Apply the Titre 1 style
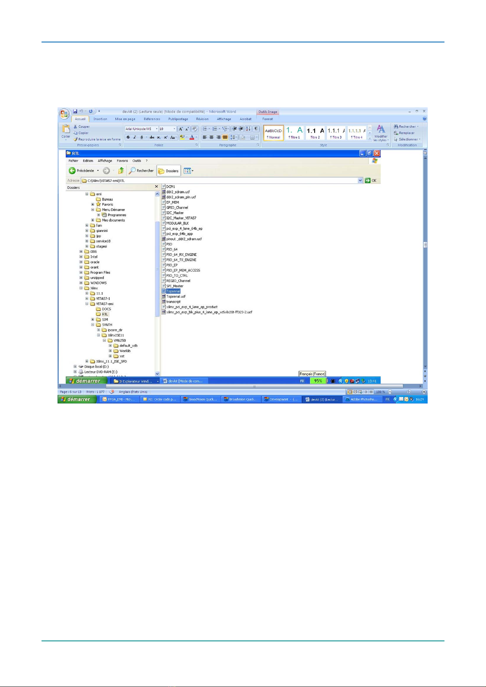 coord(294,133)
